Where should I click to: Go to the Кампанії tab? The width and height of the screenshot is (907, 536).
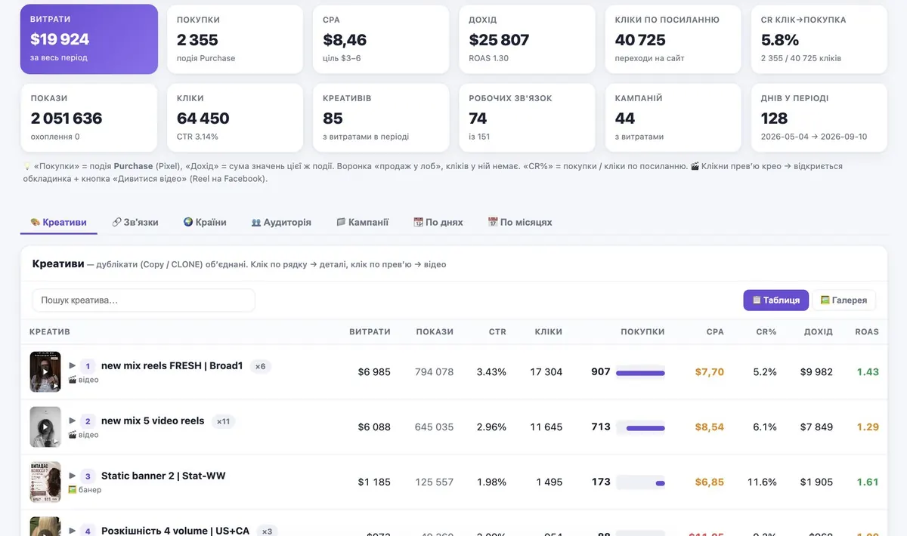[x=362, y=222]
